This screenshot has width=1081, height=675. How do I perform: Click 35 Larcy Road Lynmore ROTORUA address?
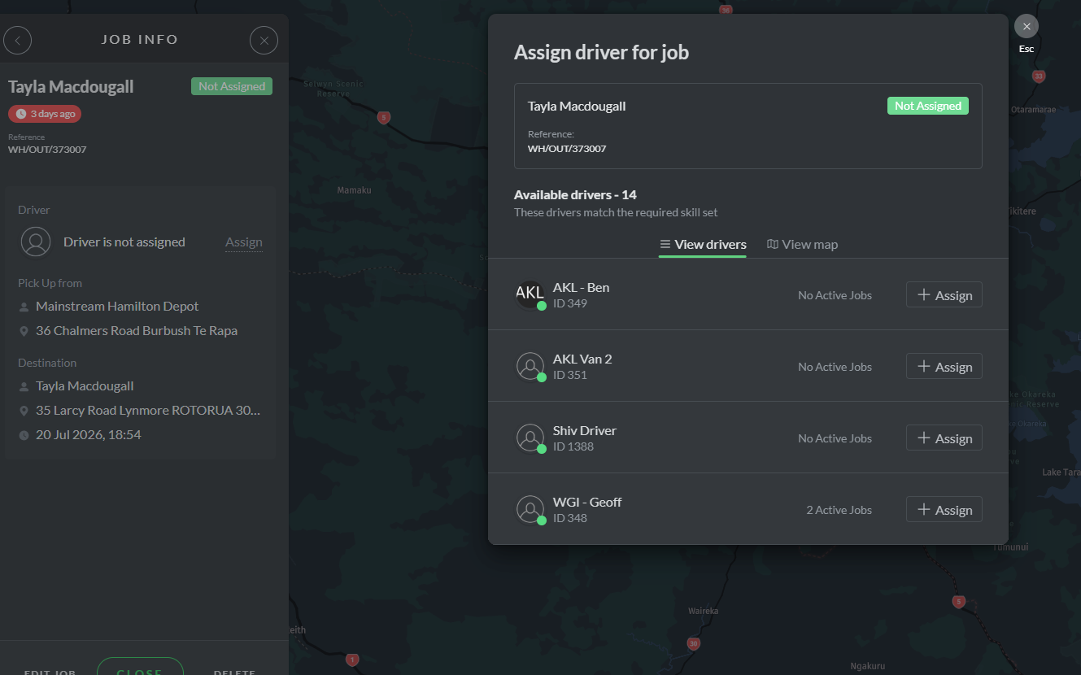pyautogui.click(x=148, y=411)
